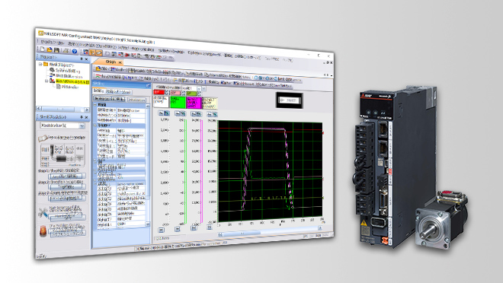Click the first blue circular icon in graph toolbar
Screen dimensions: 503x283
pos(256,78)
